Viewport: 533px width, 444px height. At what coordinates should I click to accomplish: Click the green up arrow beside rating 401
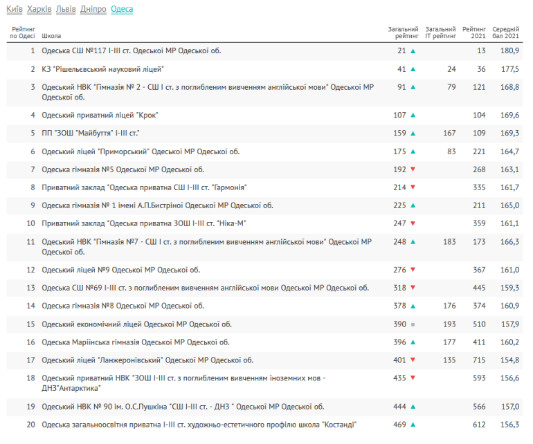413,360
